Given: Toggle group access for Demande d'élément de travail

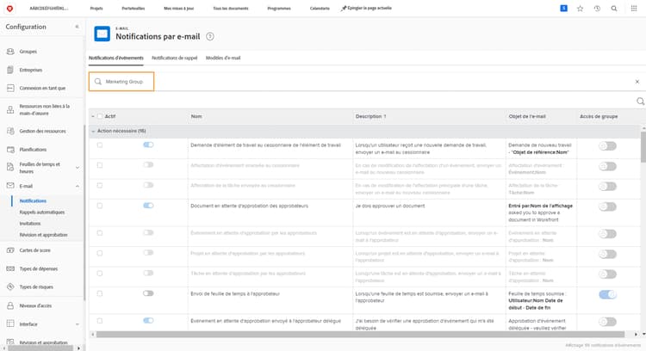Looking at the screenshot, I should (608, 146).
